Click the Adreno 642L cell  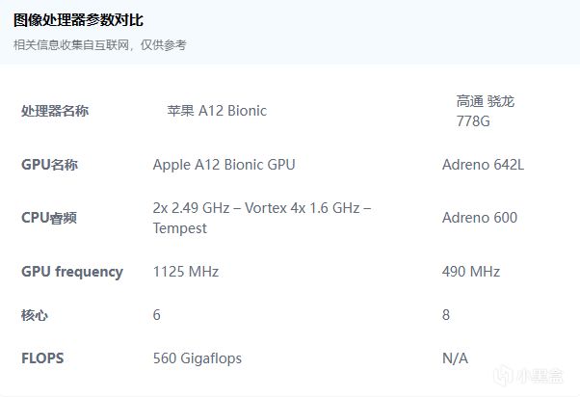483,165
